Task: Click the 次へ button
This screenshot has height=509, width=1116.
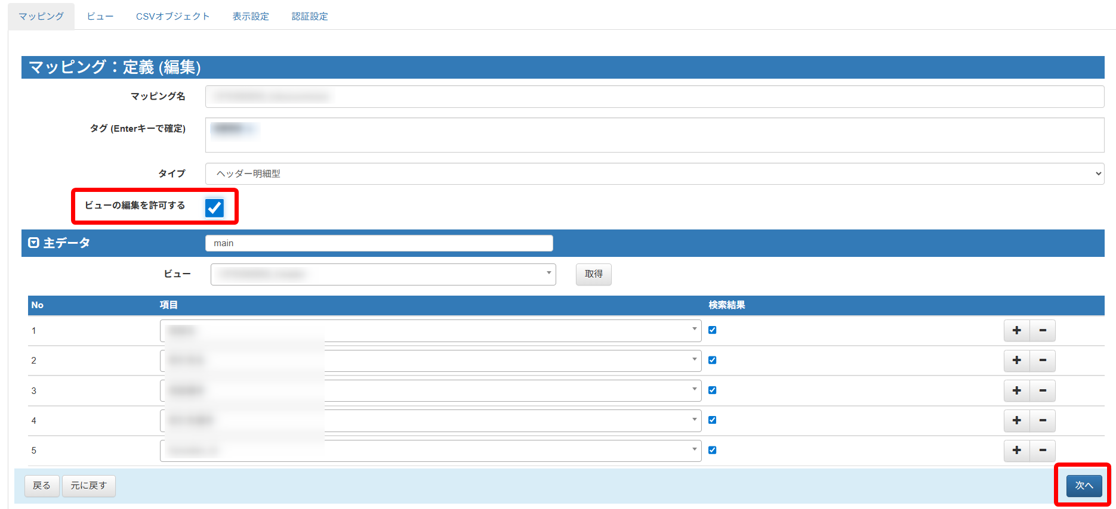Action: point(1084,486)
